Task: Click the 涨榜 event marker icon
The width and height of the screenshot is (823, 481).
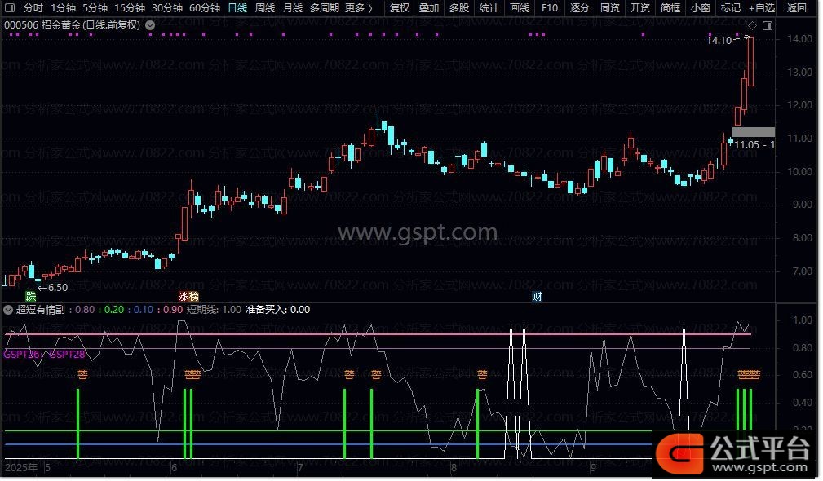Action: (188, 296)
